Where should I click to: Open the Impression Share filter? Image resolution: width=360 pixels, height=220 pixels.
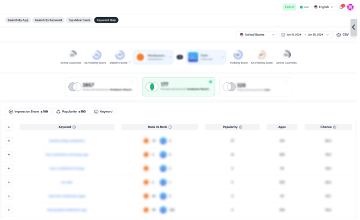click(28, 111)
